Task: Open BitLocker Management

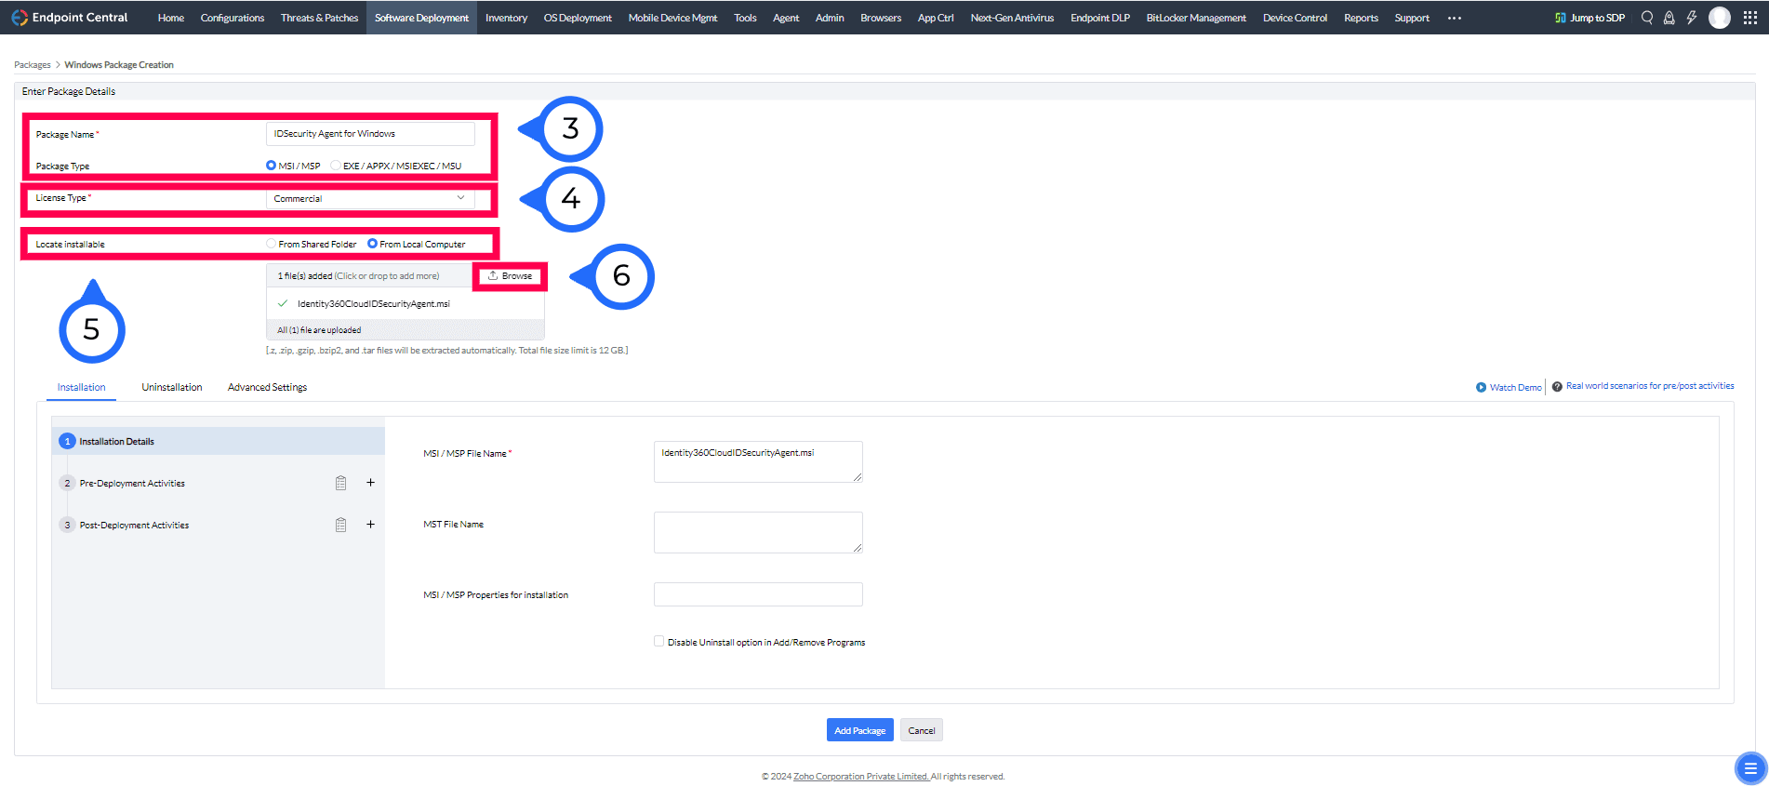Action: pos(1196,18)
